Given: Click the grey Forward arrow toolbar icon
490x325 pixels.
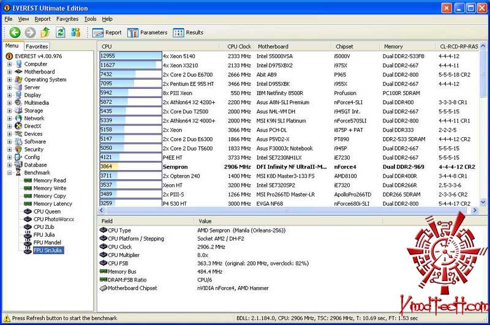Looking at the screenshot, I should (x=30, y=32).
